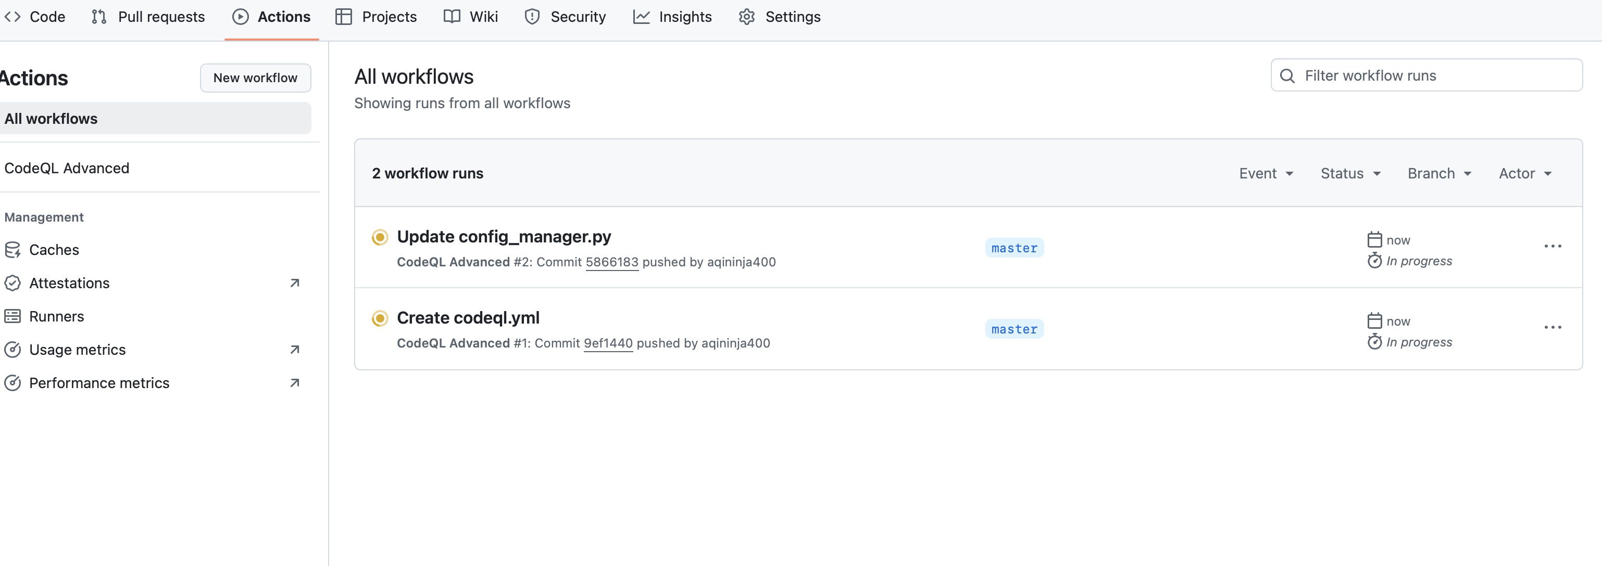Click master branch label on Update config_manager.py run
1602x566 pixels.
coord(1015,248)
